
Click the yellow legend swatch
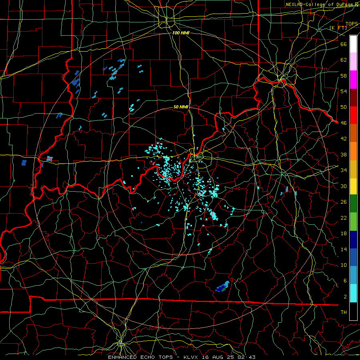pos(353,186)
